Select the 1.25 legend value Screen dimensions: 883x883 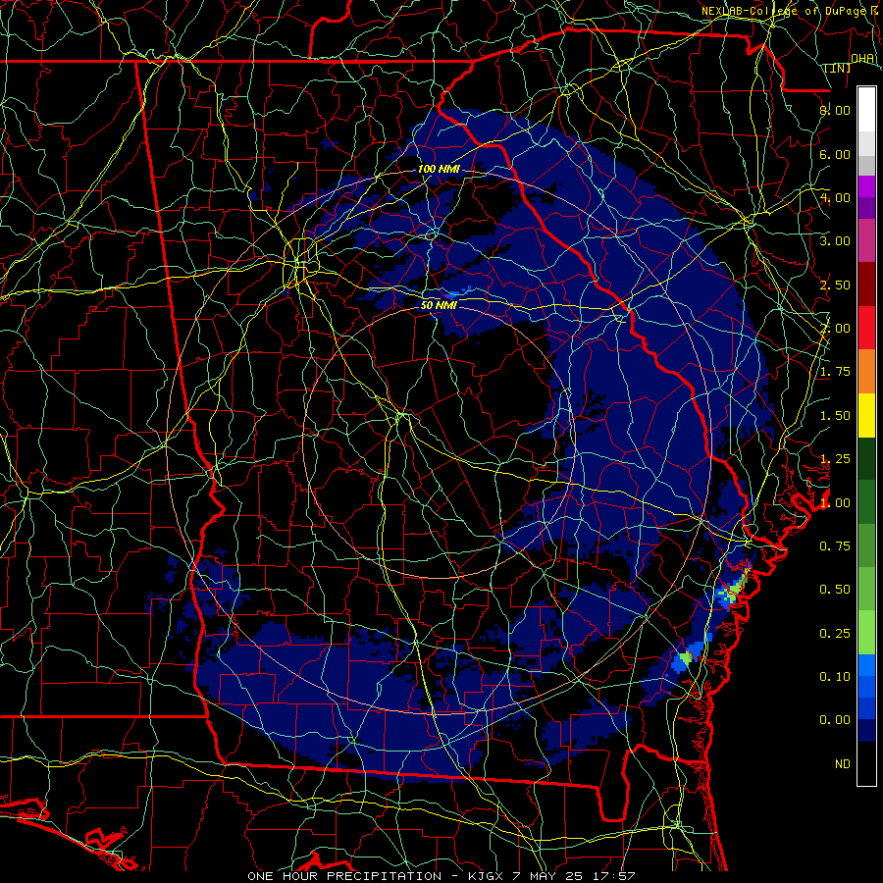(835, 459)
